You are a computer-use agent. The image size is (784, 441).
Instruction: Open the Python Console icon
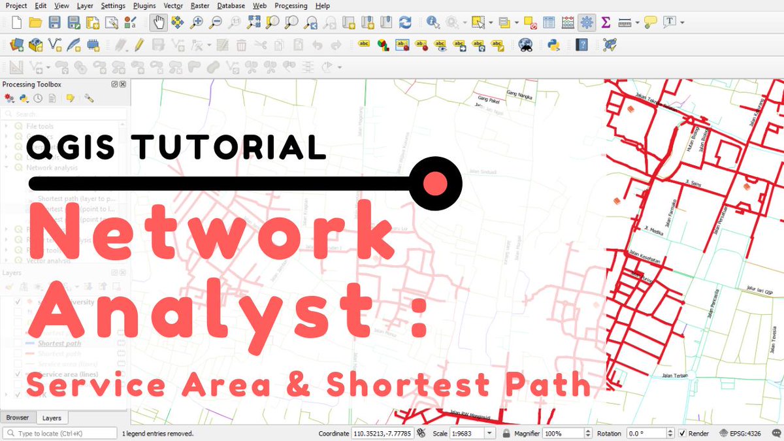pyautogui.click(x=554, y=44)
